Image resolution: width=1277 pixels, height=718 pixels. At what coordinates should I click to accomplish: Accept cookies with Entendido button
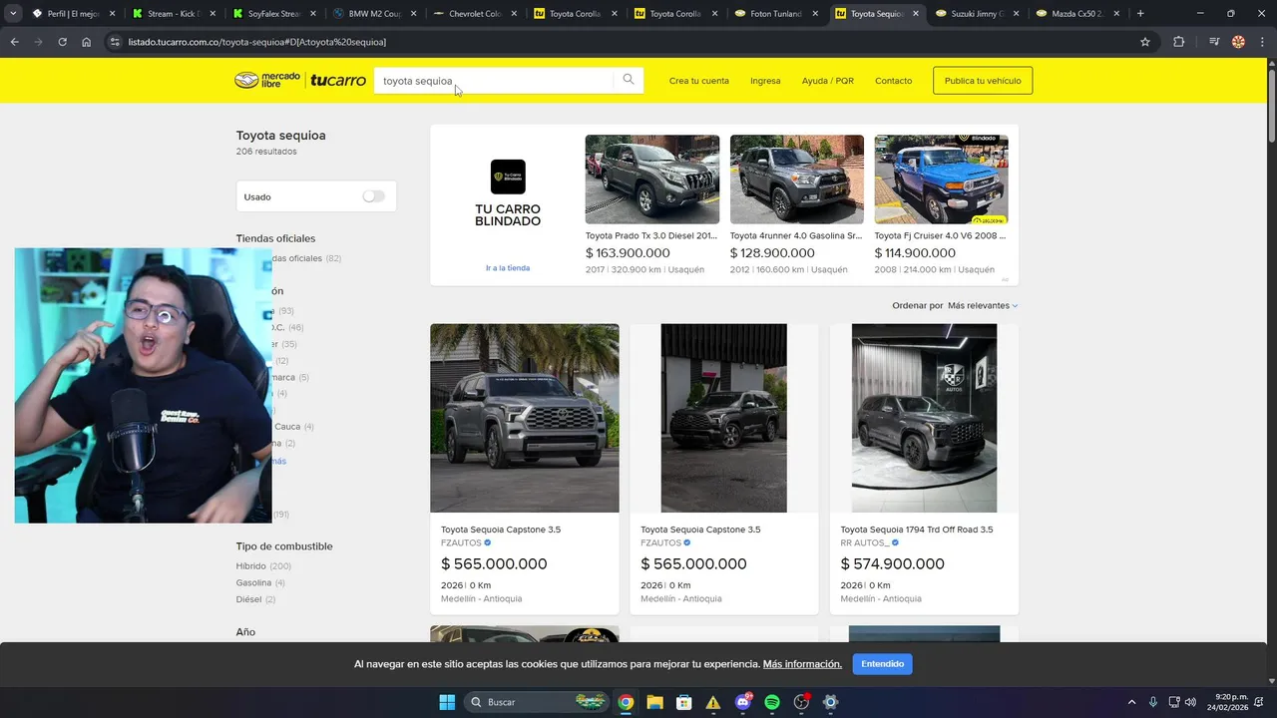click(883, 664)
